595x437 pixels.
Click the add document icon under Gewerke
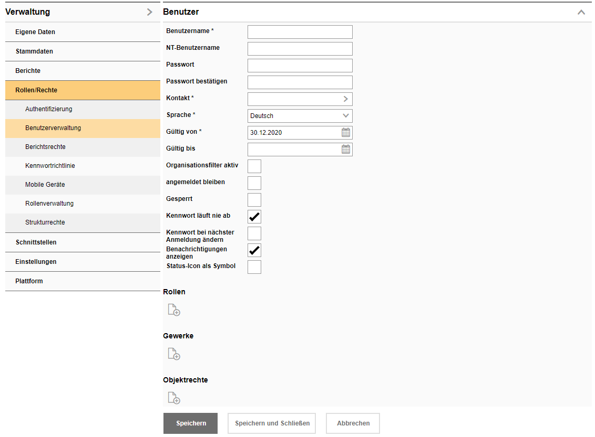(173, 354)
